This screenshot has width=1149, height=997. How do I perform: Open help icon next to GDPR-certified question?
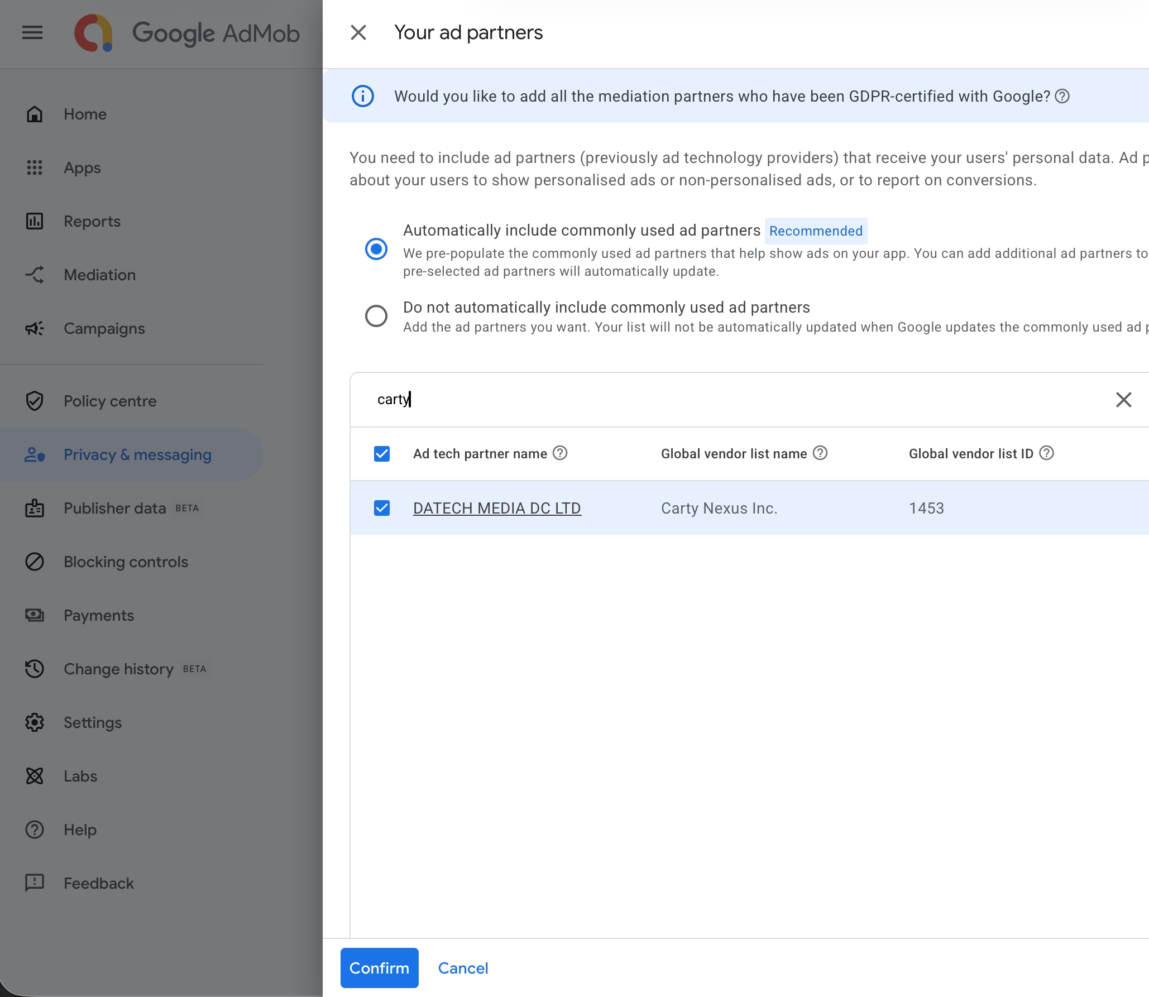pos(1062,96)
